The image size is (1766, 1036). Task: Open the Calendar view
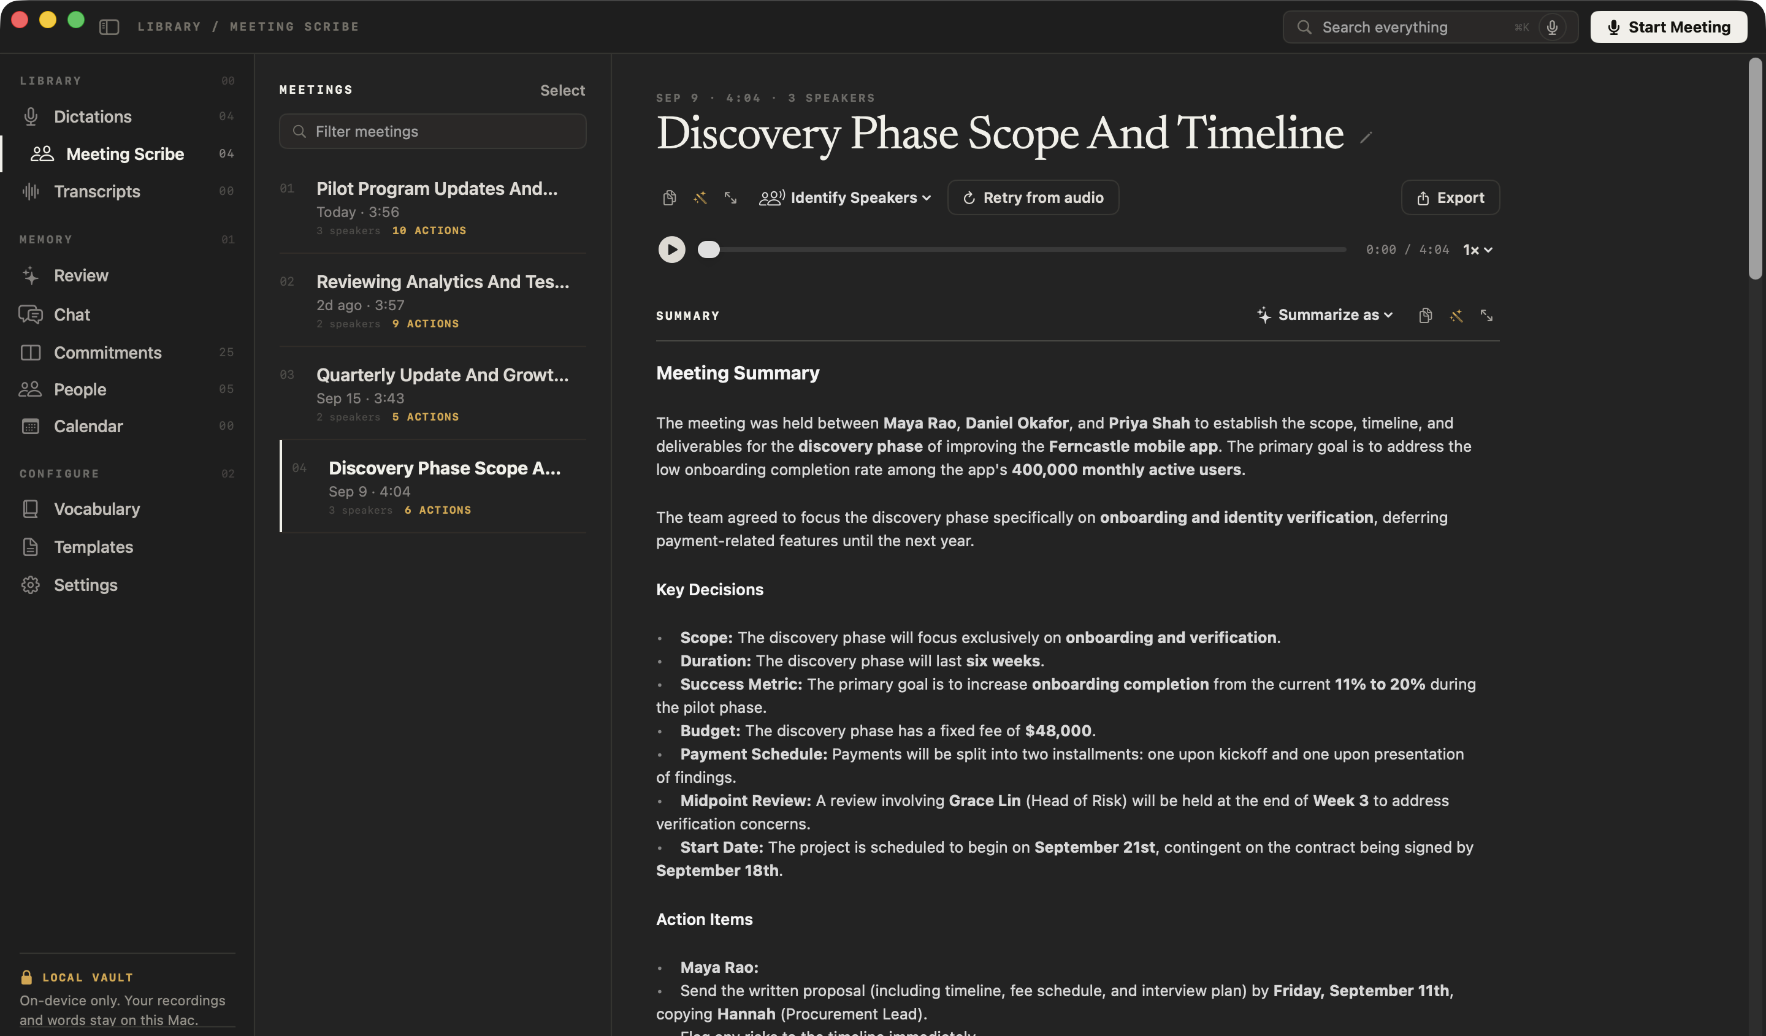127,426
